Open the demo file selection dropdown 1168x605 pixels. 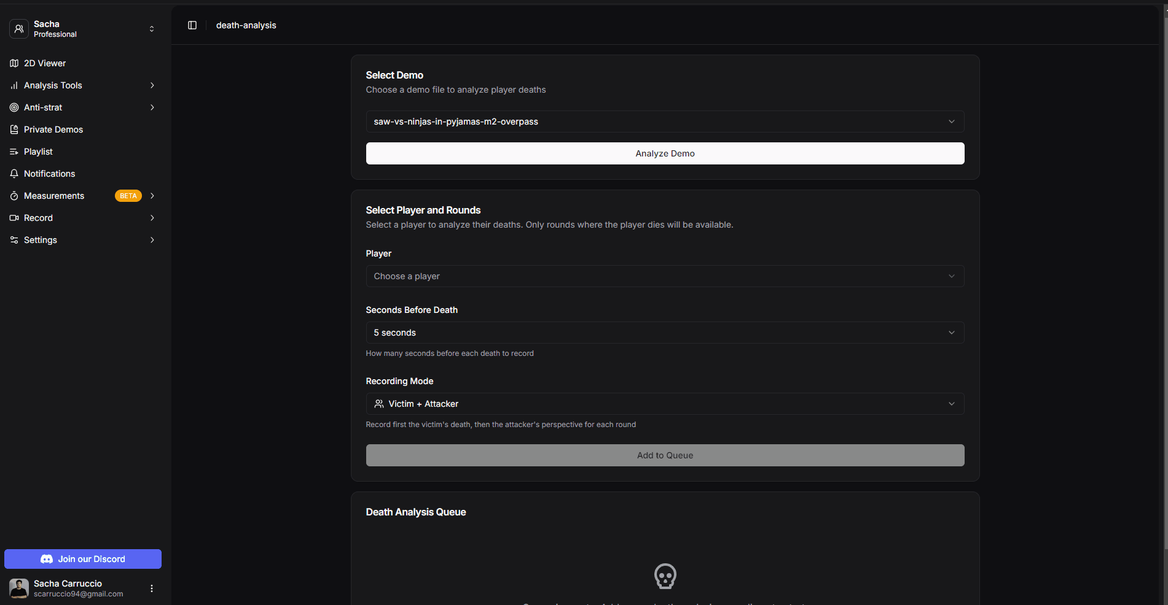pos(665,121)
